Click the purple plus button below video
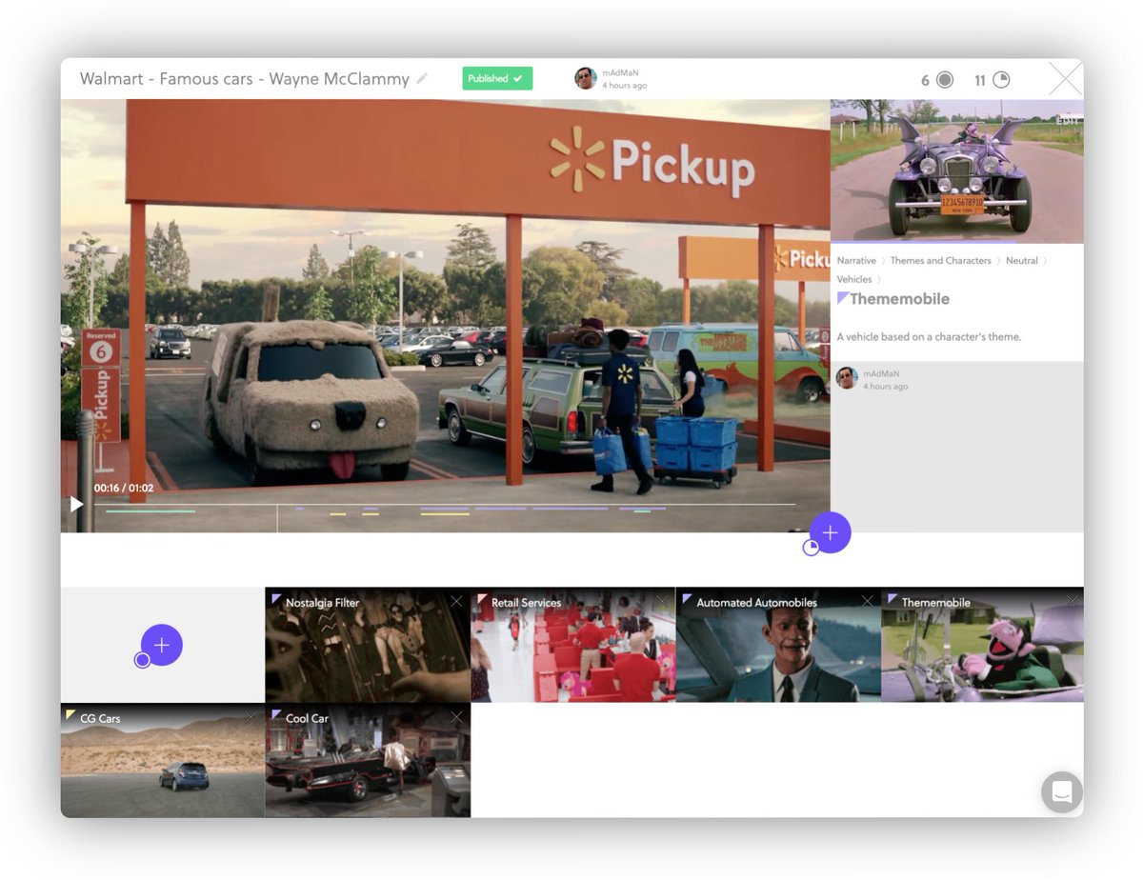Image resolution: width=1143 pixels, height=880 pixels. point(830,532)
